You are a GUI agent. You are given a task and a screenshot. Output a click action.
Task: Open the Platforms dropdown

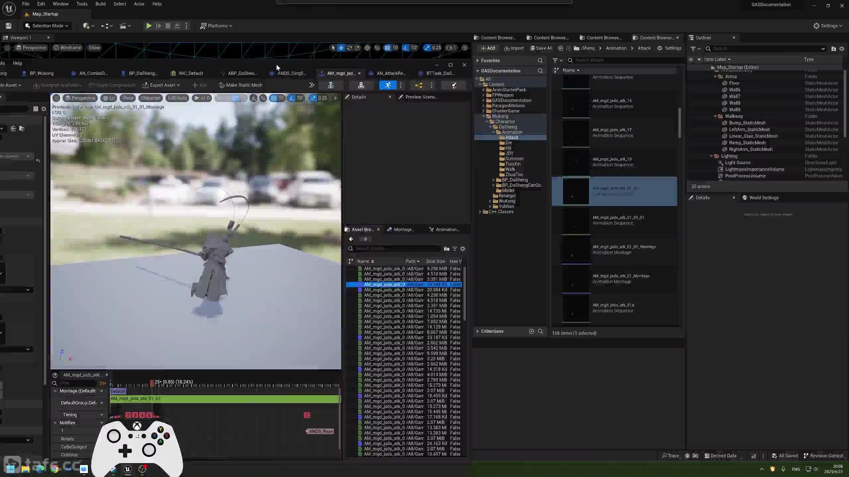216,26
